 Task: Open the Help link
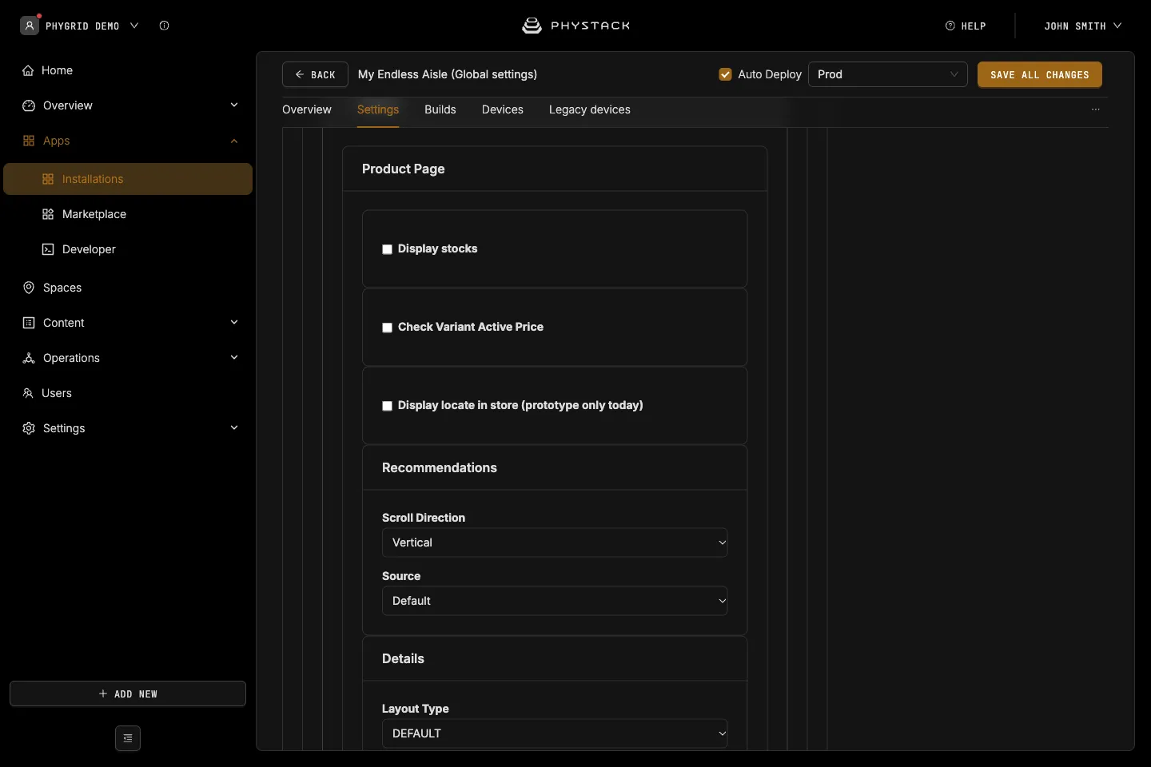click(966, 26)
